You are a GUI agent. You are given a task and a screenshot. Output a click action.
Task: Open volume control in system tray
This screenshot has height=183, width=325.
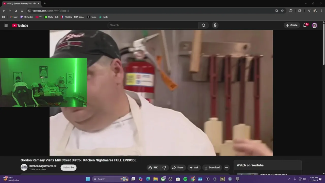coord(304,179)
